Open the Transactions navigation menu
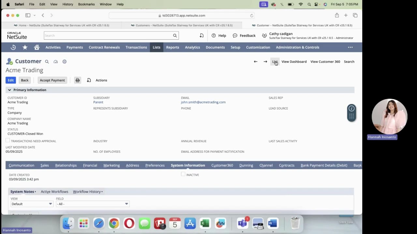Viewport: 417px width, 234px height. pyautogui.click(x=136, y=47)
